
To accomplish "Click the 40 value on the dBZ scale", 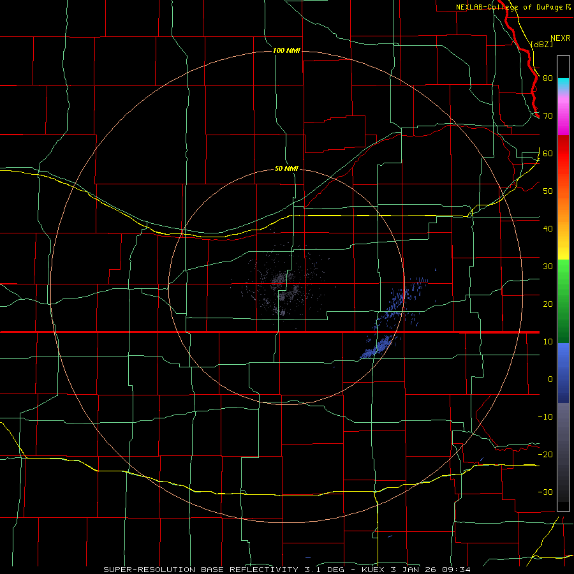I will coord(548,229).
